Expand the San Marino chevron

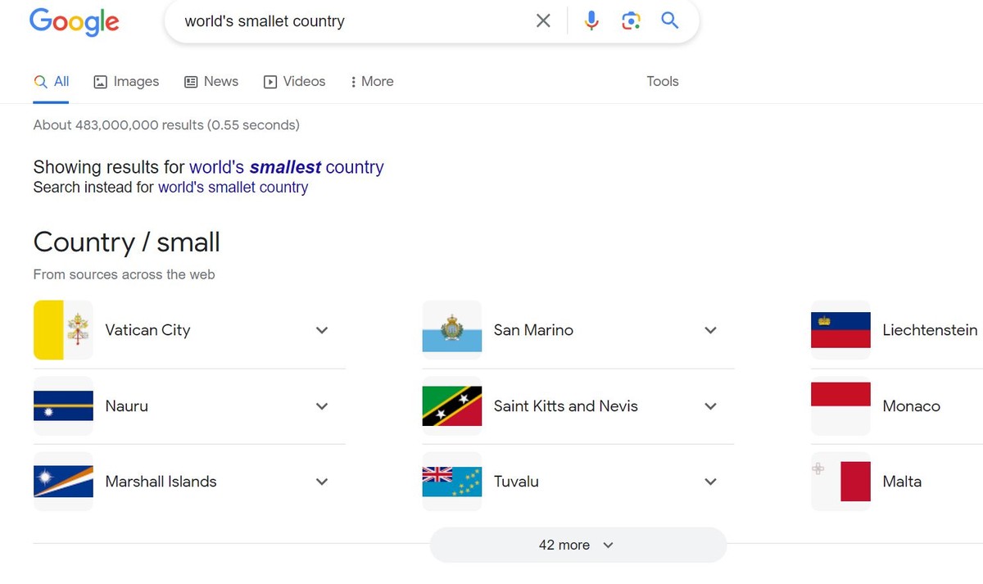(710, 330)
